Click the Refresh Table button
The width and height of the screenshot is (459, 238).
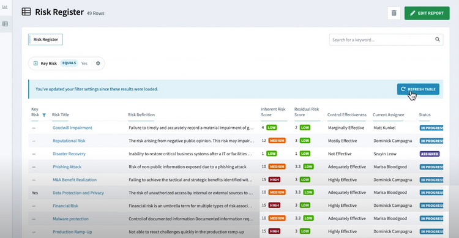click(418, 89)
